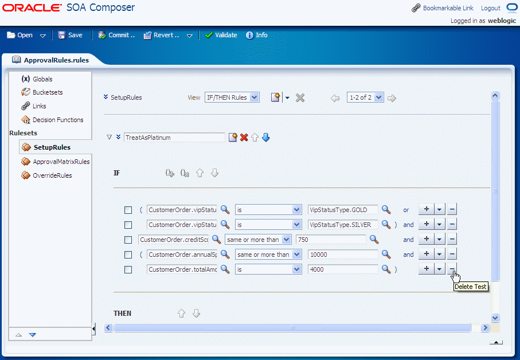This screenshot has width=520, height=360.
Task: Check the VipStatusType.GOLD test checkbox
Action: (x=128, y=210)
